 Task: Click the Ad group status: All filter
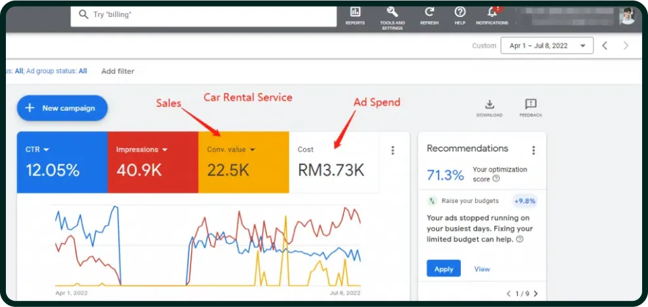pos(57,71)
